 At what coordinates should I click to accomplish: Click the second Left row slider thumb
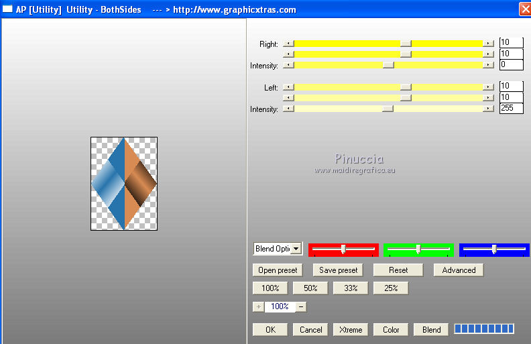pos(406,97)
